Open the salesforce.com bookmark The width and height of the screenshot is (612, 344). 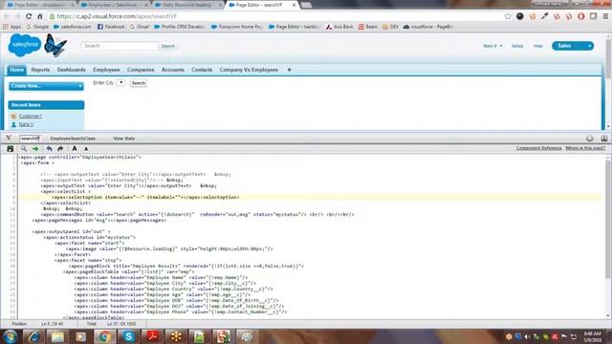click(x=73, y=27)
